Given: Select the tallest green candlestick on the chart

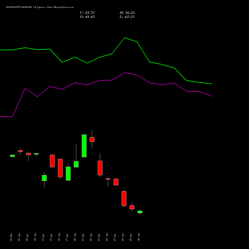Looking at the screenshot, I should [84, 146].
